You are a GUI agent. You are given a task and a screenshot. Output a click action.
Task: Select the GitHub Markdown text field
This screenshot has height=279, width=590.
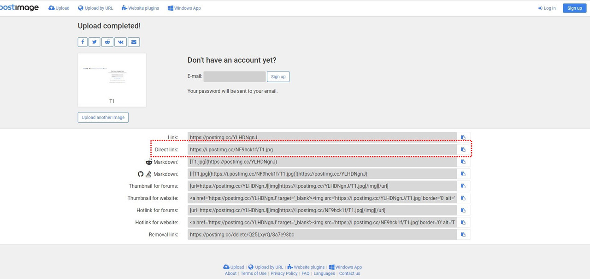[322, 174]
